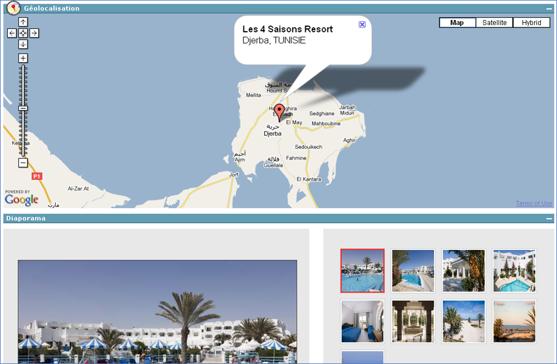This screenshot has width=557, height=364.
Task: Click the Google logo on the map
Action: [x=22, y=199]
